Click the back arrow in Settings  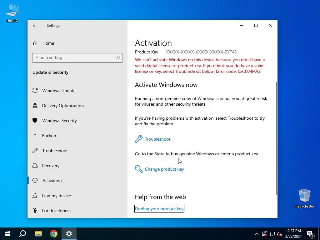(x=35, y=25)
